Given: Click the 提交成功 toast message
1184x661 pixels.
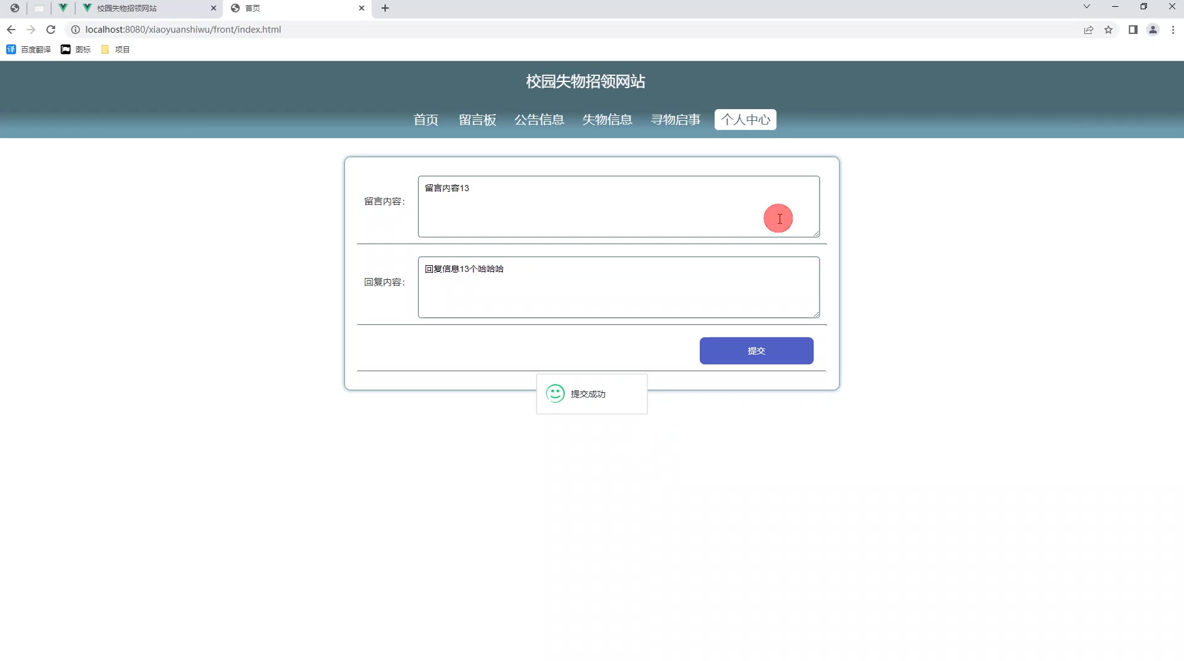Looking at the screenshot, I should [592, 394].
